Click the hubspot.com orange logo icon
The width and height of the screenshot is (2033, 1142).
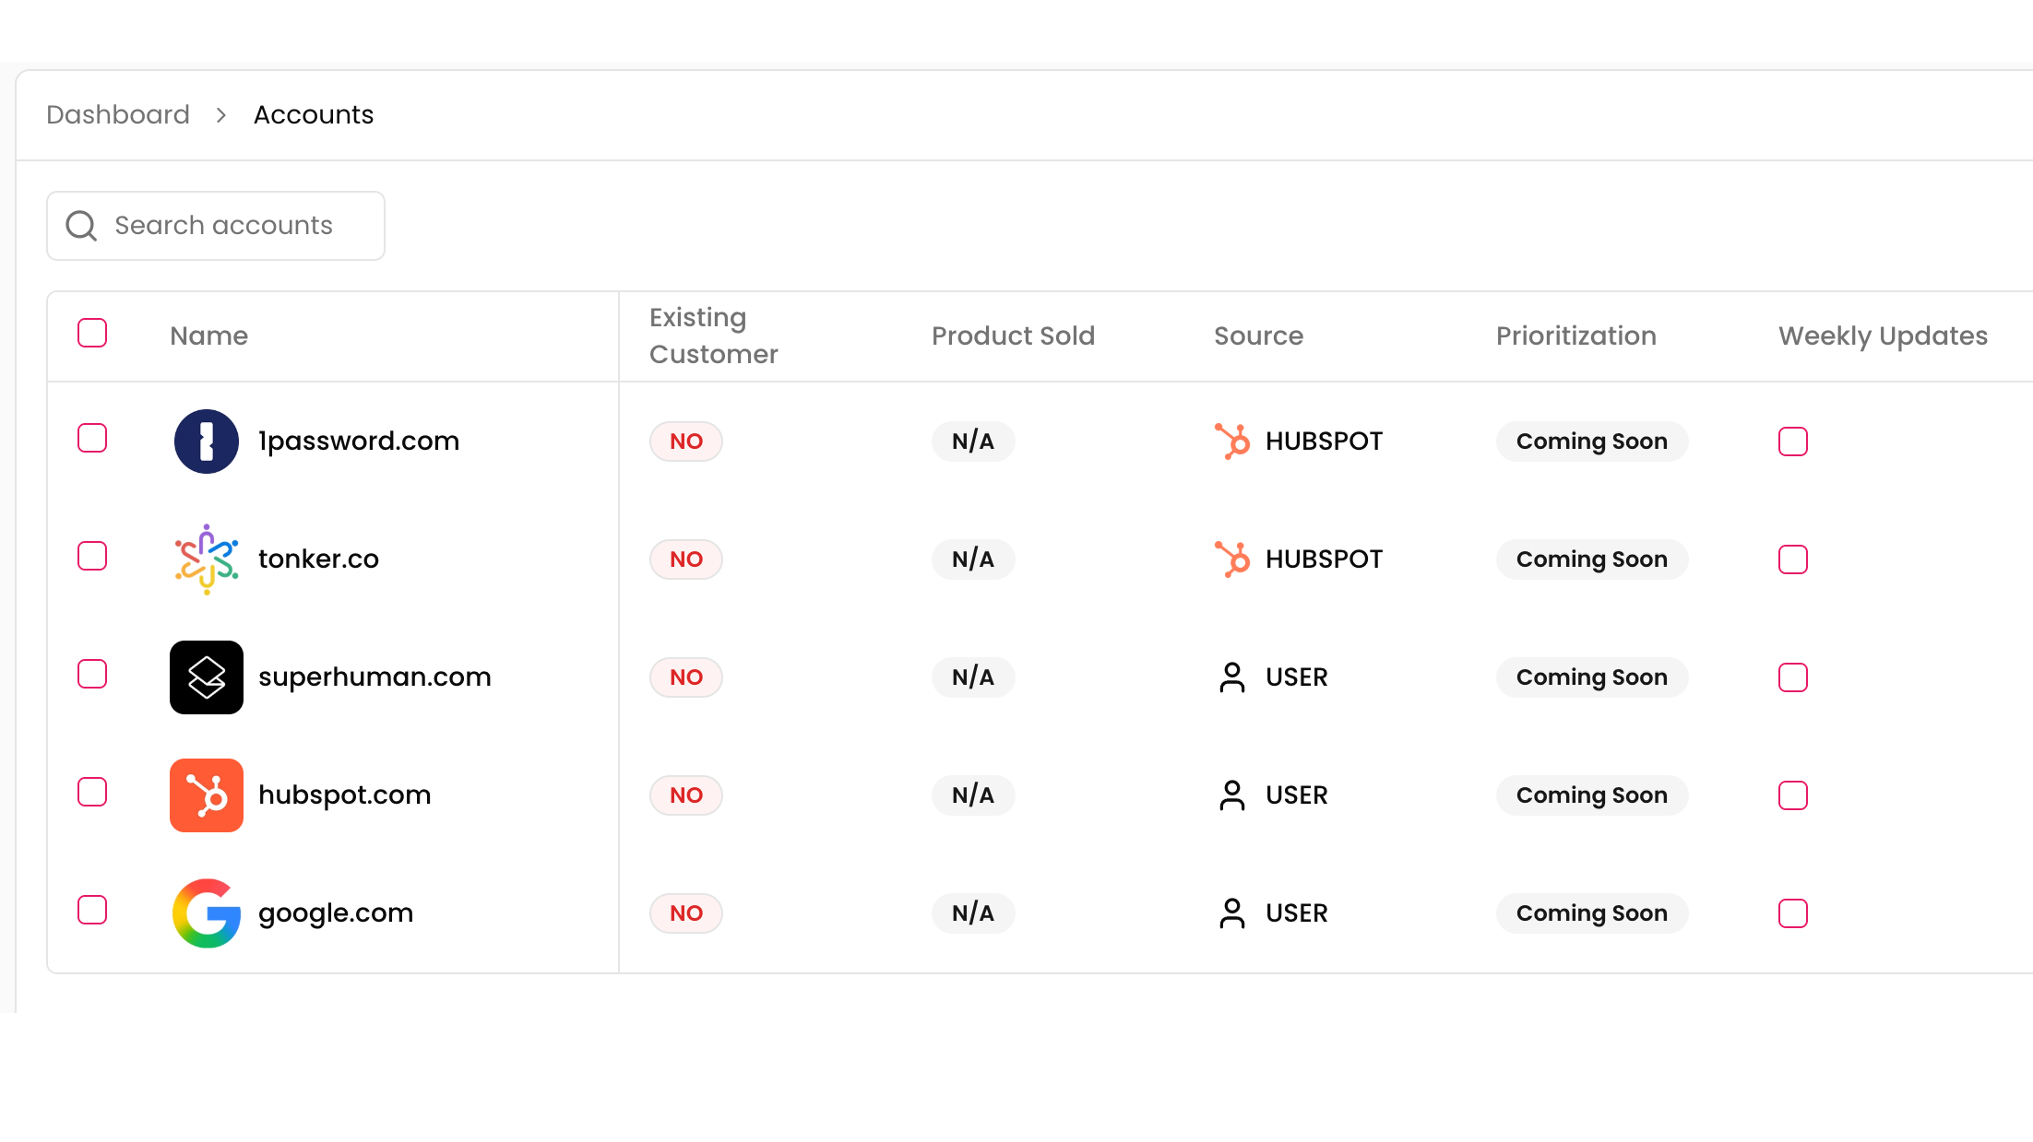[x=207, y=795]
